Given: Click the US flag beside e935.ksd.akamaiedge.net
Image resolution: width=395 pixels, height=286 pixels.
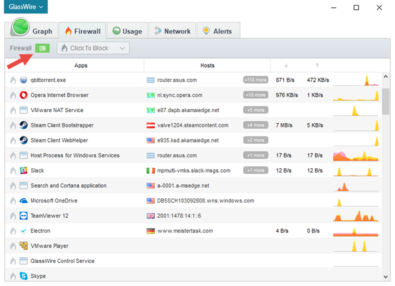Looking at the screenshot, I should click(151, 140).
